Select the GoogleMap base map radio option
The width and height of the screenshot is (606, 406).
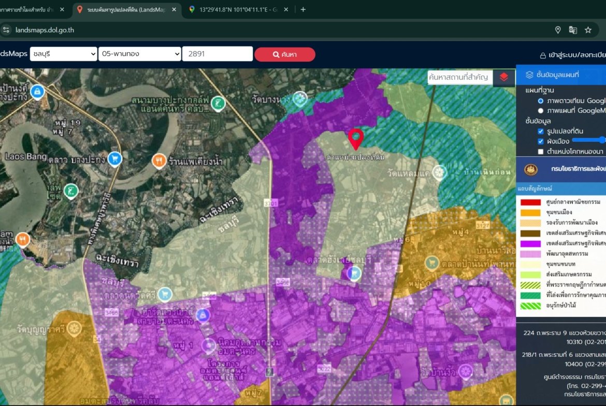[x=541, y=111]
